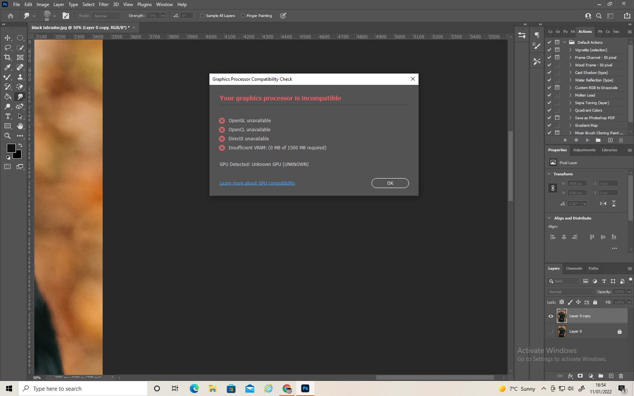Open Learn more about GPU compatibility link
Viewport: 634px width, 396px height.
pyautogui.click(x=257, y=183)
